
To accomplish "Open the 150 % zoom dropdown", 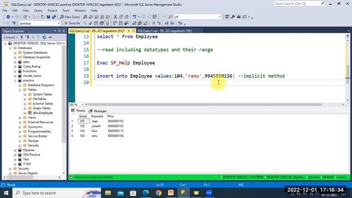I will [82, 105].
